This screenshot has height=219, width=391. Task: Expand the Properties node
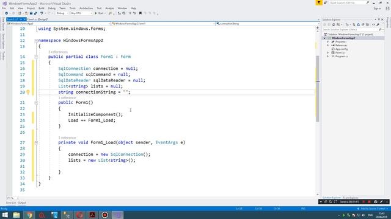[x=328, y=42]
